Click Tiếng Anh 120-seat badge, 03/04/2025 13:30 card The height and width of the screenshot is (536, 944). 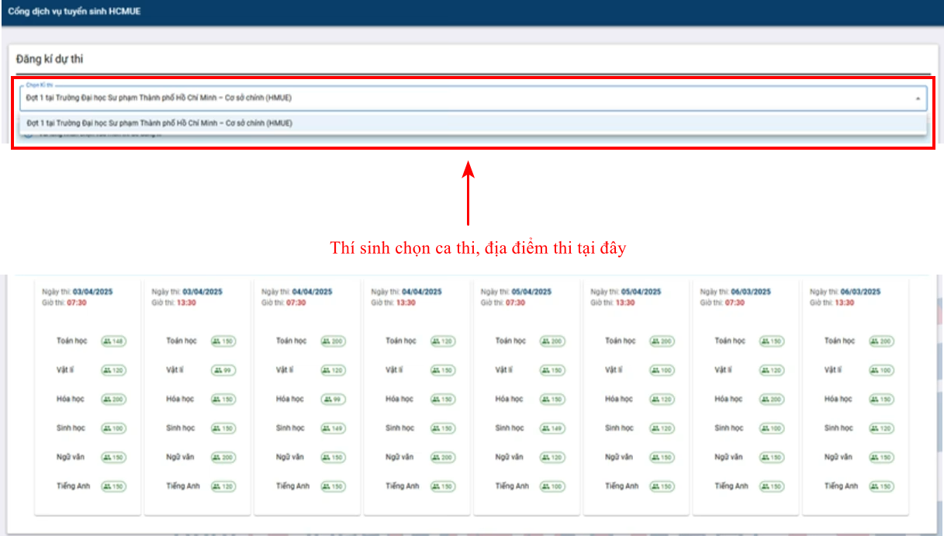(x=223, y=486)
